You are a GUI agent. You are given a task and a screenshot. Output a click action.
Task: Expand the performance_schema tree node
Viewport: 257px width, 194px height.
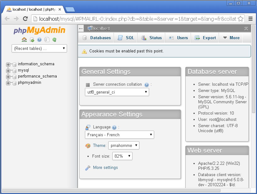8,77
